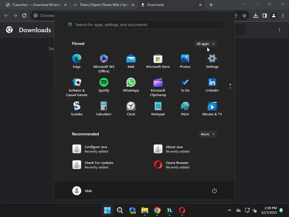Open Movies & TV

click(x=212, y=109)
